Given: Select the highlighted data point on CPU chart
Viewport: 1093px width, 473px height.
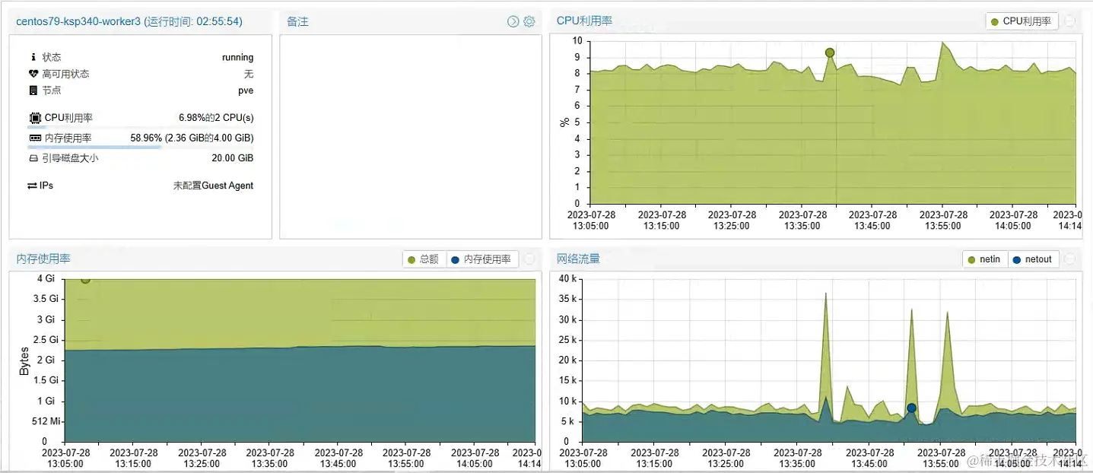Looking at the screenshot, I should (x=830, y=52).
